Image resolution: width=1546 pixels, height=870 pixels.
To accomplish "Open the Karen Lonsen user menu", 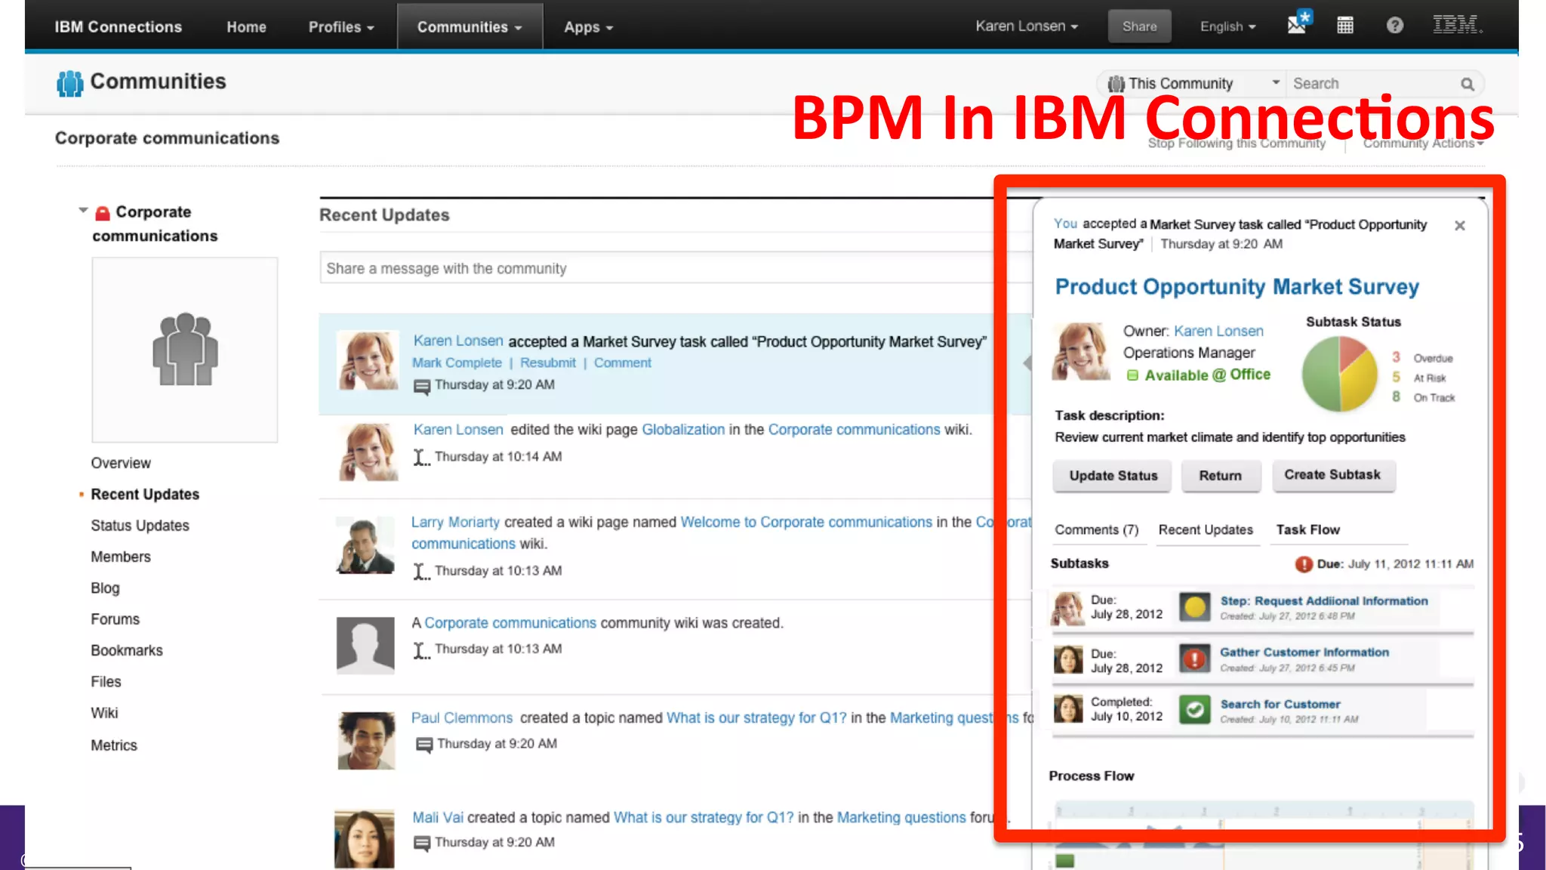I will (1027, 26).
